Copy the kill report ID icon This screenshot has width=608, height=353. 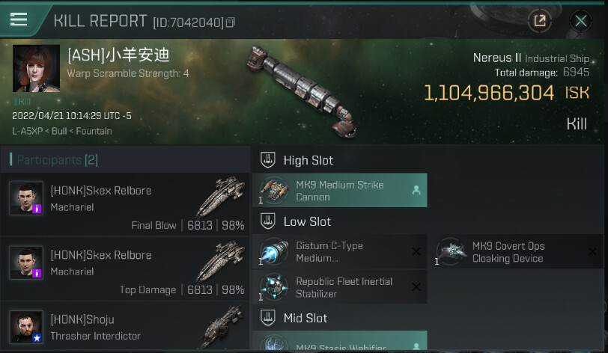[x=231, y=22]
